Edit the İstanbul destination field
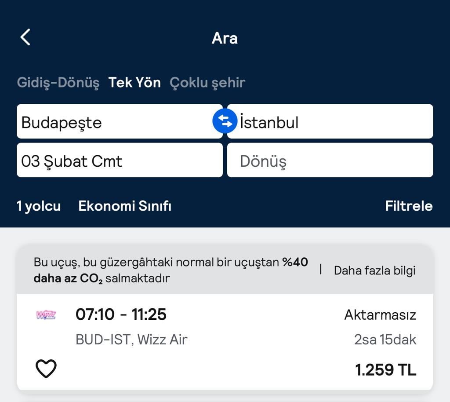Image resolution: width=450 pixels, height=402 pixels. click(334, 122)
